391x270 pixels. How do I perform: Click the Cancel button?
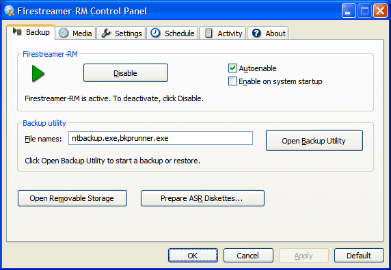(x=248, y=255)
